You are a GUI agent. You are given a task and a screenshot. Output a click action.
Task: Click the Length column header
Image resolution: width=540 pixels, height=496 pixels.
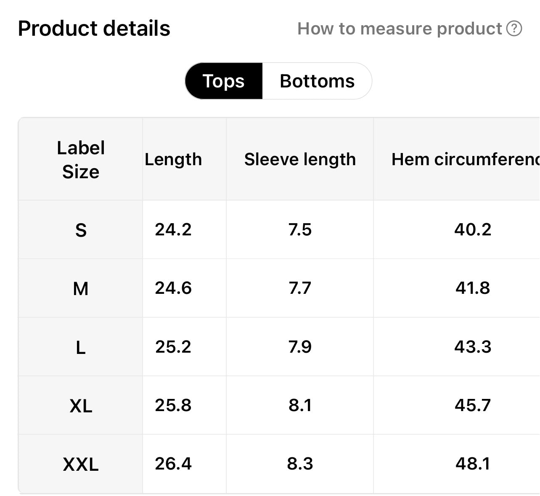[x=173, y=160]
